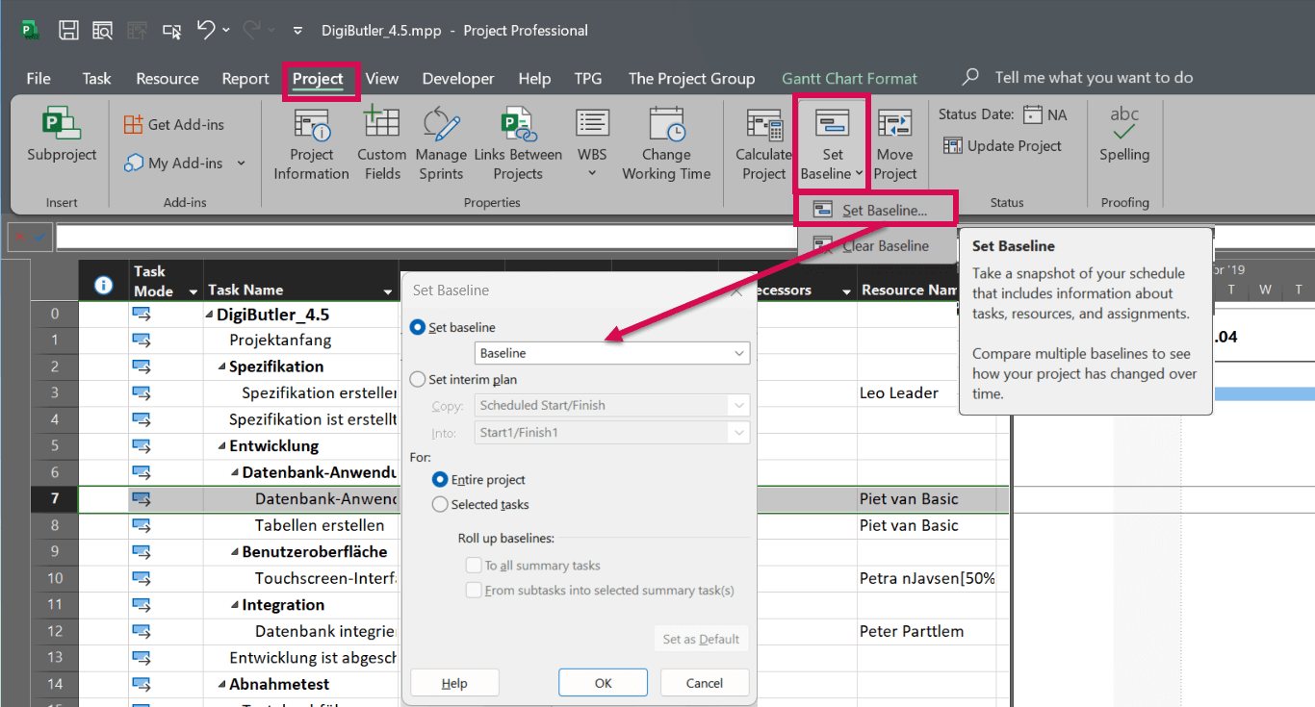Viewport: 1315px width, 707px height.
Task: Choose the Selected tasks option
Action: click(x=440, y=504)
